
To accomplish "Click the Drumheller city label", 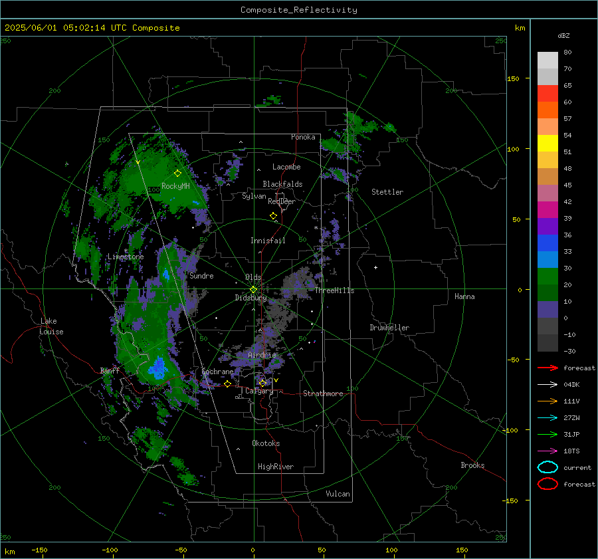I will [389, 328].
